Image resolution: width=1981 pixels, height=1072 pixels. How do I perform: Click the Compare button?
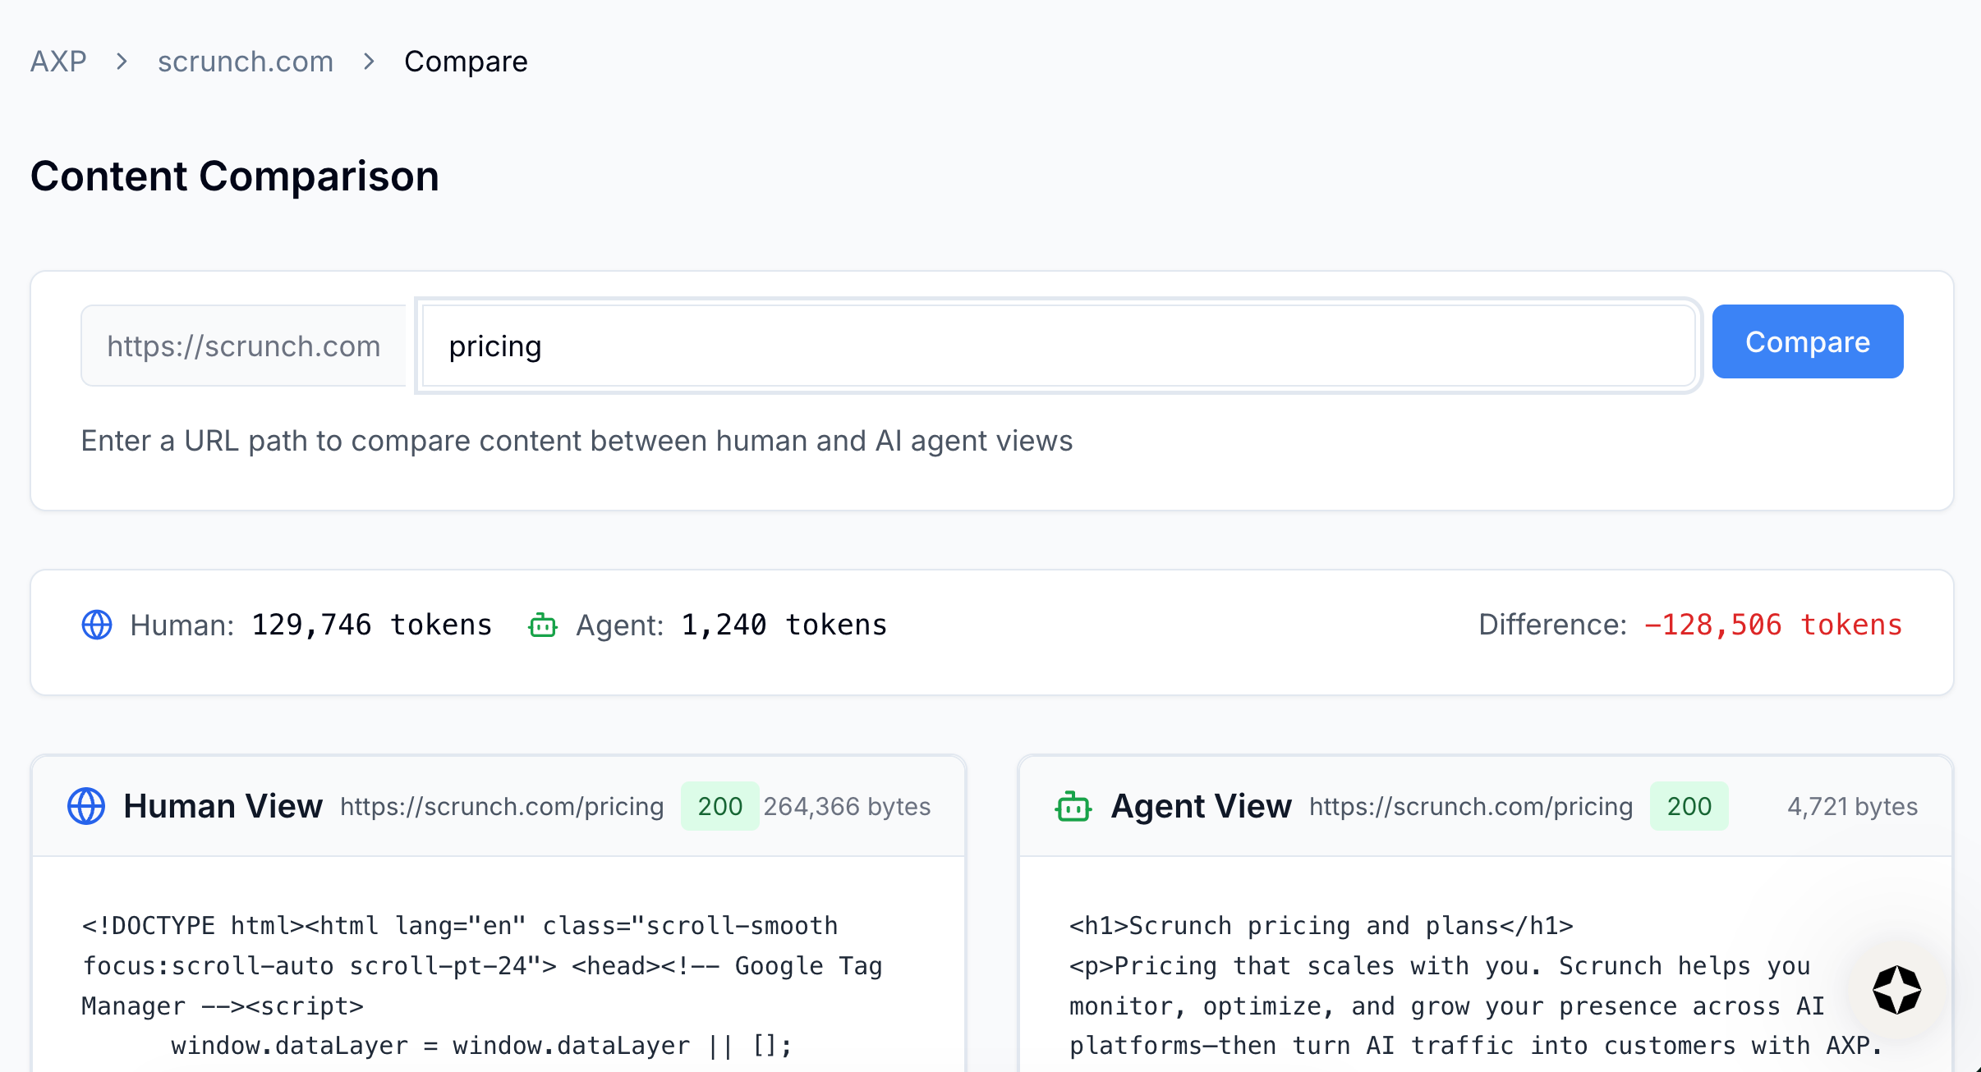[1808, 341]
